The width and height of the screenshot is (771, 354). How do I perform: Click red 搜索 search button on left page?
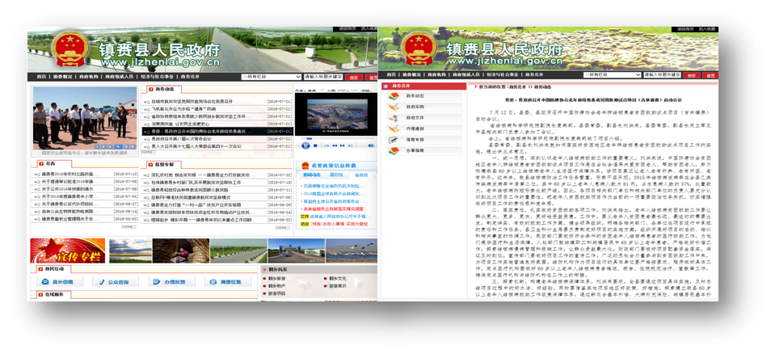353,78
